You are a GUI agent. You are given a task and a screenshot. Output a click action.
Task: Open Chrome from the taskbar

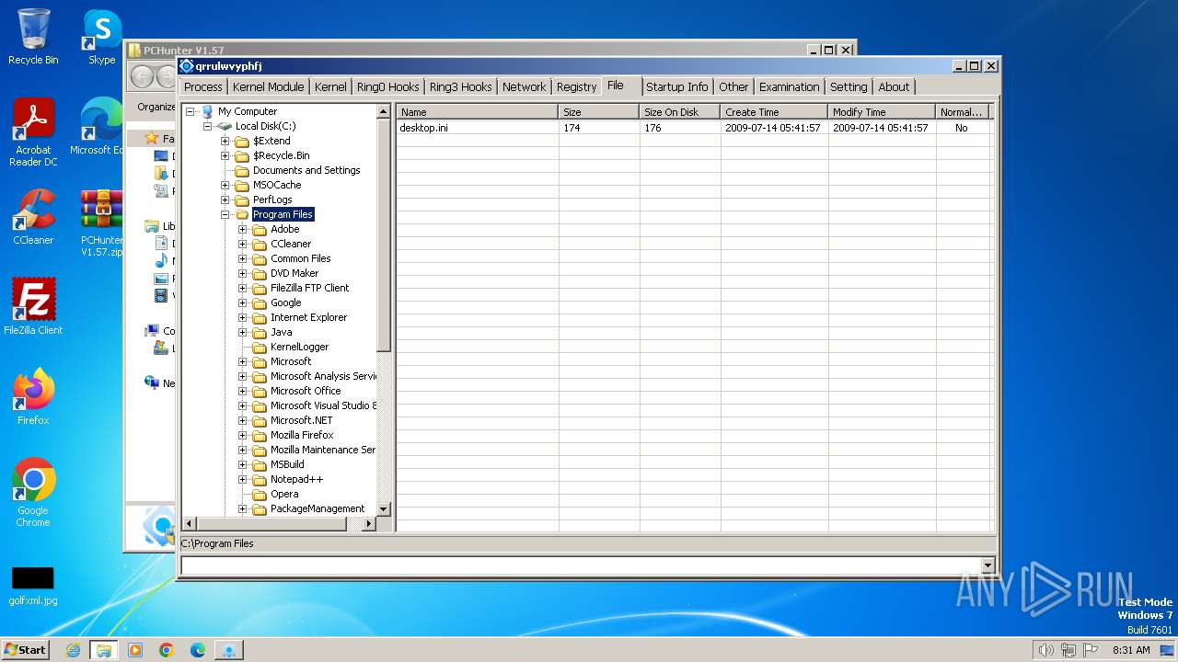(x=167, y=650)
